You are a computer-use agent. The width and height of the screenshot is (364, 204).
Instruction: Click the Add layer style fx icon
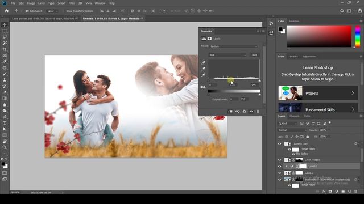pos(324,192)
